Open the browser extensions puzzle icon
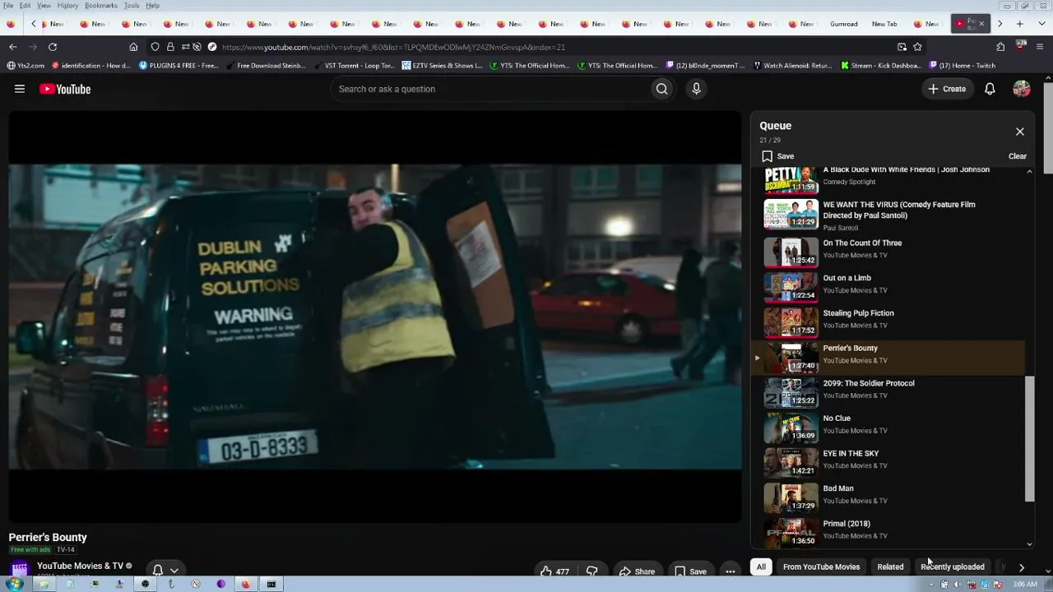The height and width of the screenshot is (592, 1053). [1000, 47]
